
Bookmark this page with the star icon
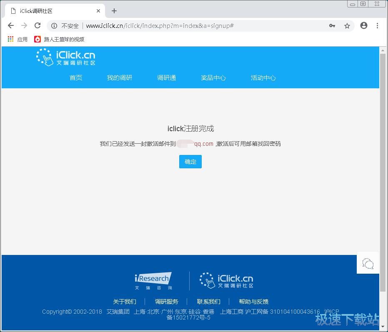(x=347, y=26)
